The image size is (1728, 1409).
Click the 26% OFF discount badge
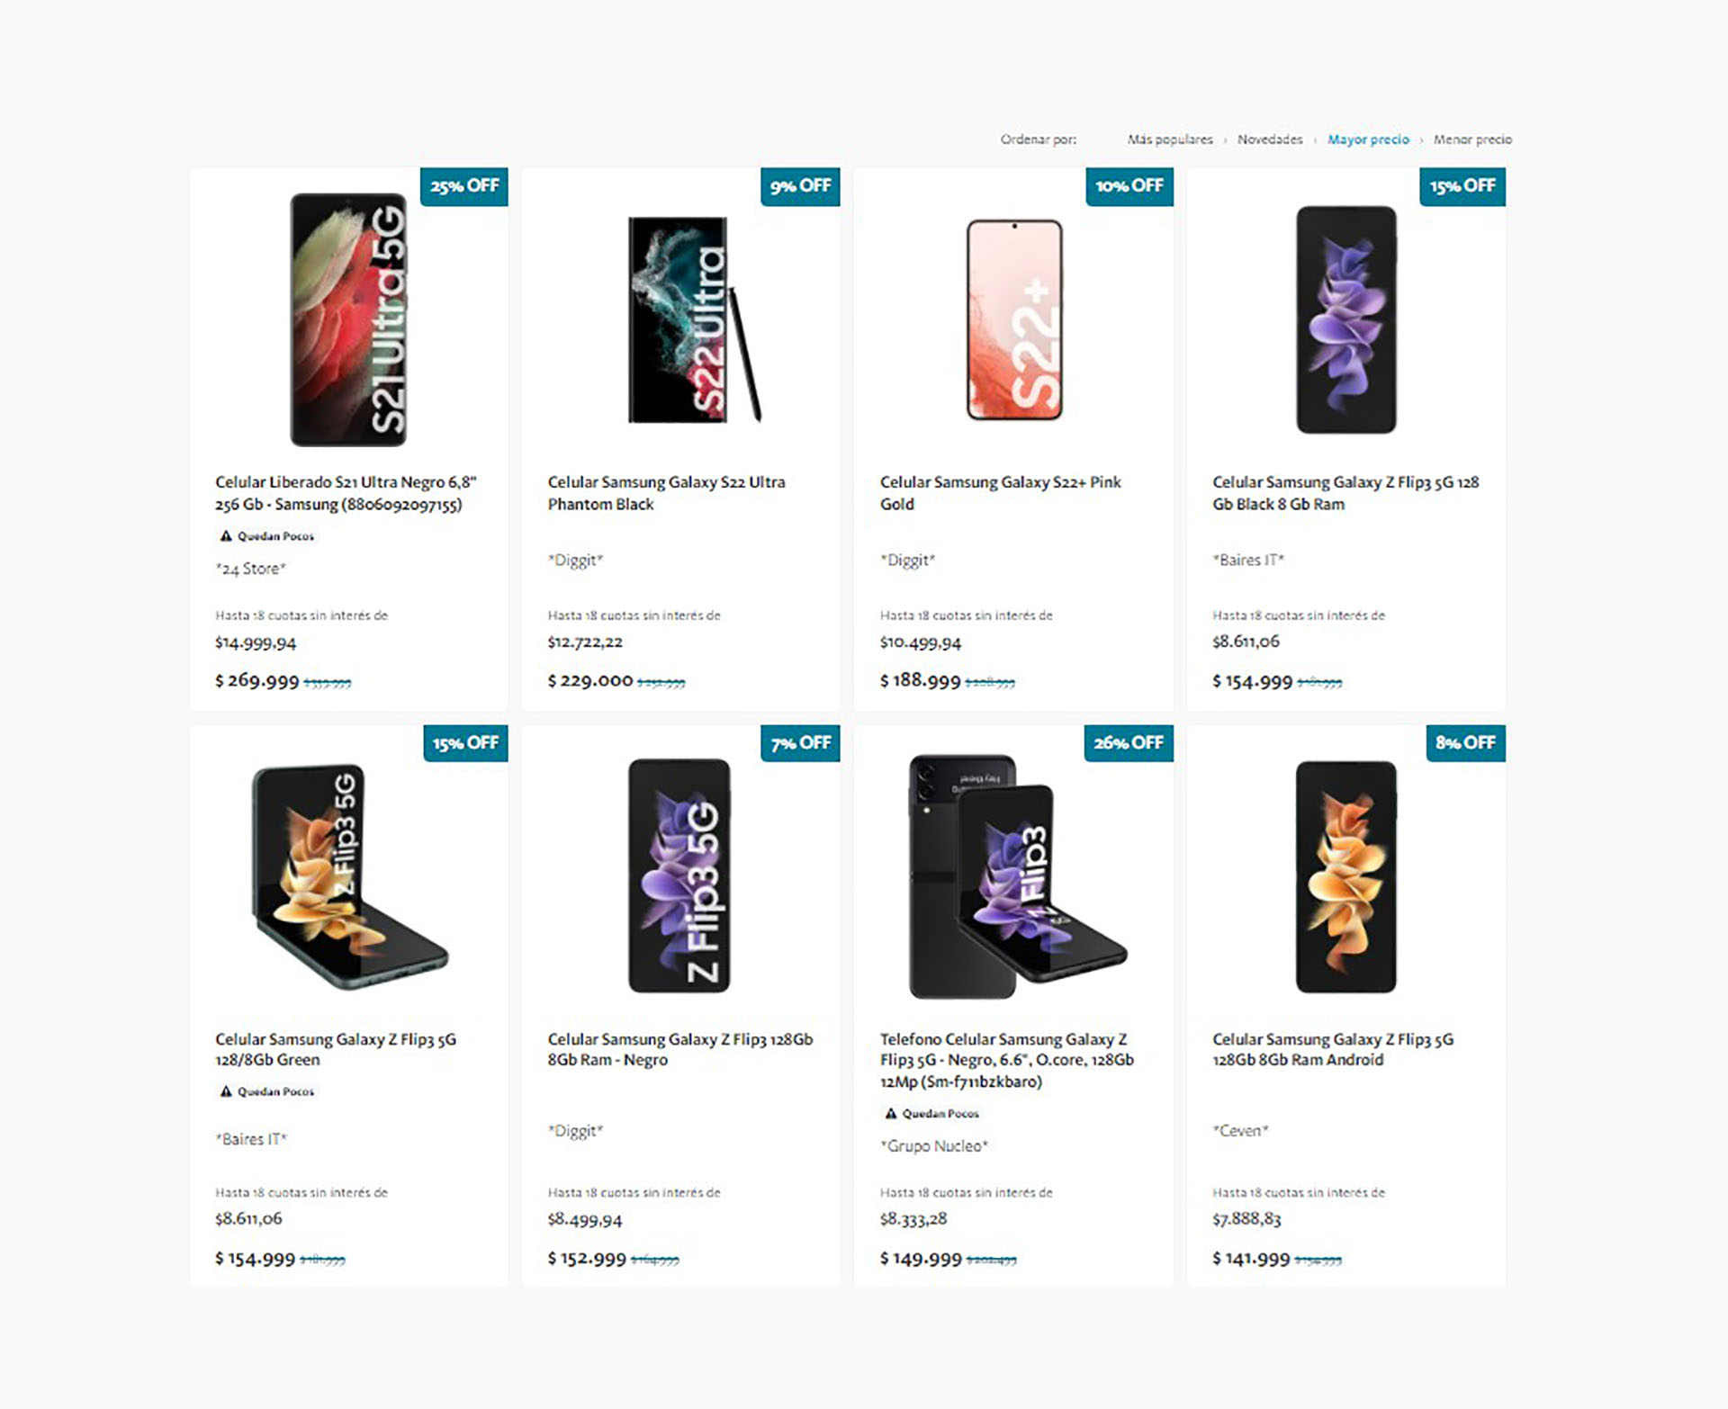(1128, 743)
